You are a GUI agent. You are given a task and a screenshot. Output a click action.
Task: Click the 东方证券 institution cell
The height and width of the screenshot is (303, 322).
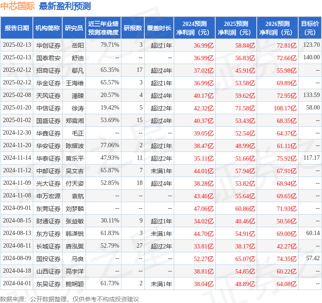(48, 234)
